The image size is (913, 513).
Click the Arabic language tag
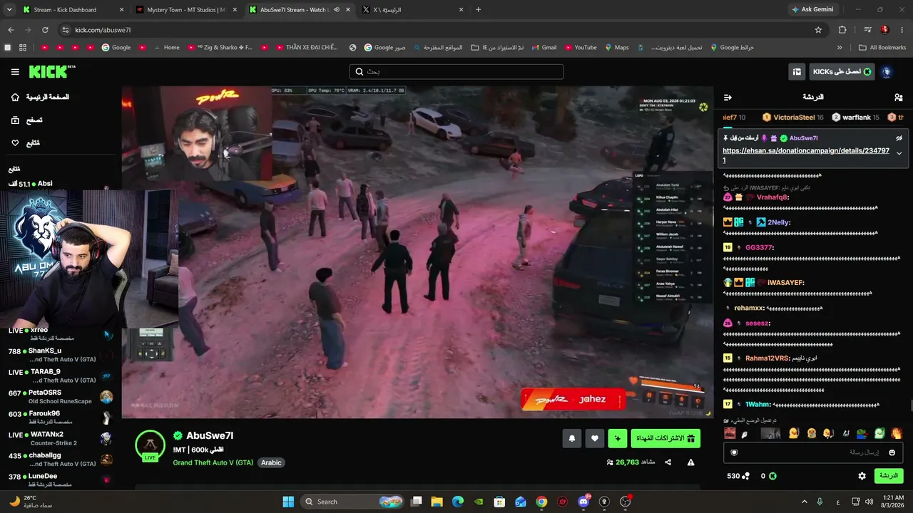pyautogui.click(x=271, y=462)
